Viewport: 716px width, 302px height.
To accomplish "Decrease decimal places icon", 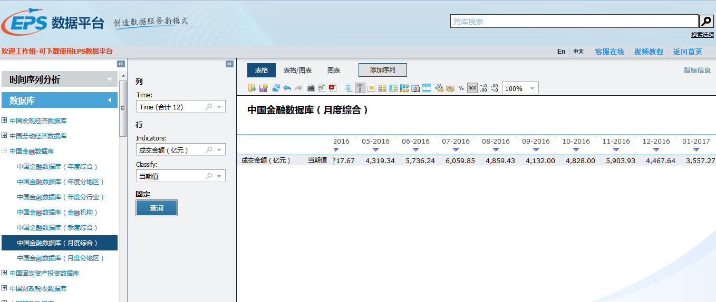I will pyautogui.click(x=494, y=88).
